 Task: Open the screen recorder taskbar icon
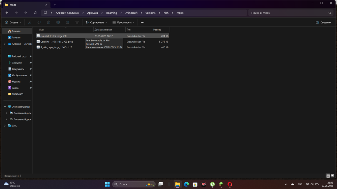tap(204, 184)
